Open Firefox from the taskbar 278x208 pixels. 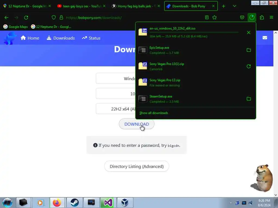click(57, 203)
